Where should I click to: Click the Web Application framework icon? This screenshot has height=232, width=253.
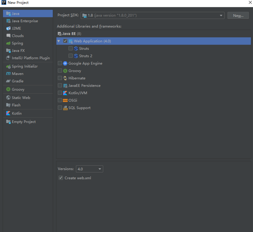pyautogui.click(x=71, y=41)
